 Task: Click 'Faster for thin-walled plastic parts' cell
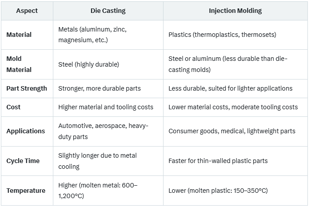click(218, 161)
